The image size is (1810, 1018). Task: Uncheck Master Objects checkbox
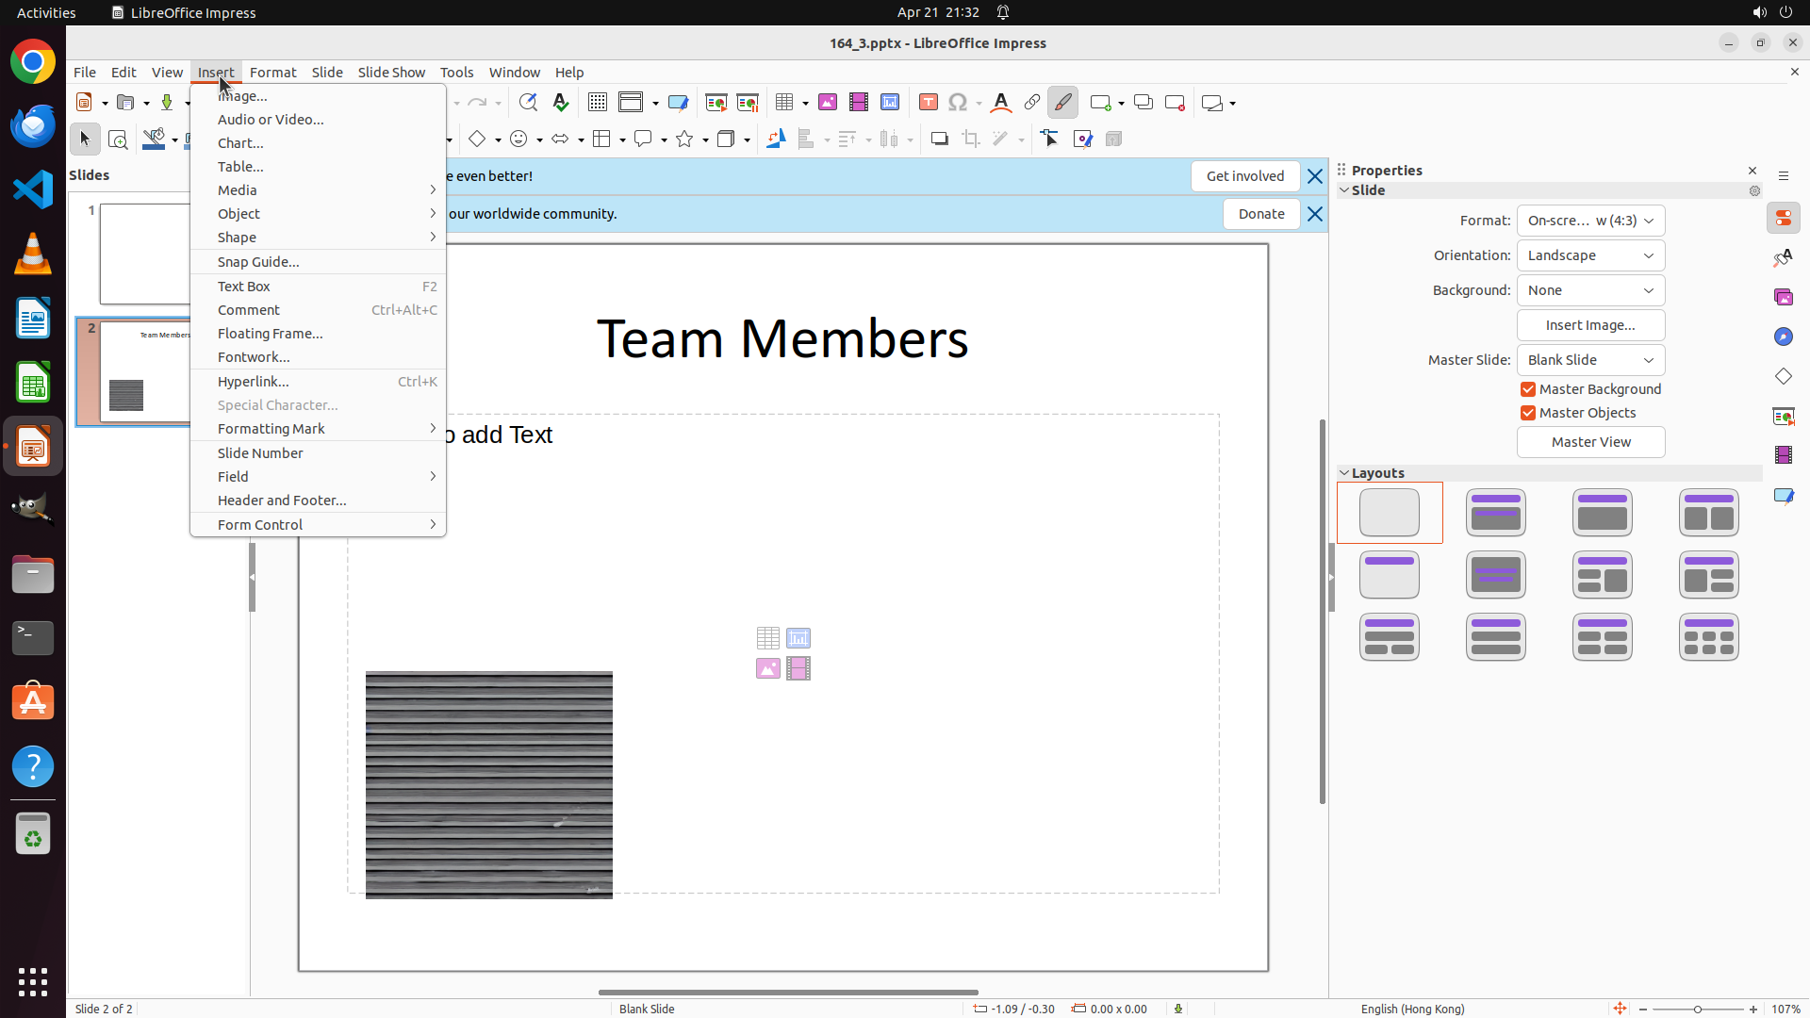pyautogui.click(x=1528, y=413)
